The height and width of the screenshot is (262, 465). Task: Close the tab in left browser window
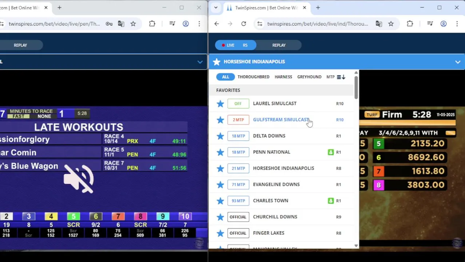tap(46, 8)
